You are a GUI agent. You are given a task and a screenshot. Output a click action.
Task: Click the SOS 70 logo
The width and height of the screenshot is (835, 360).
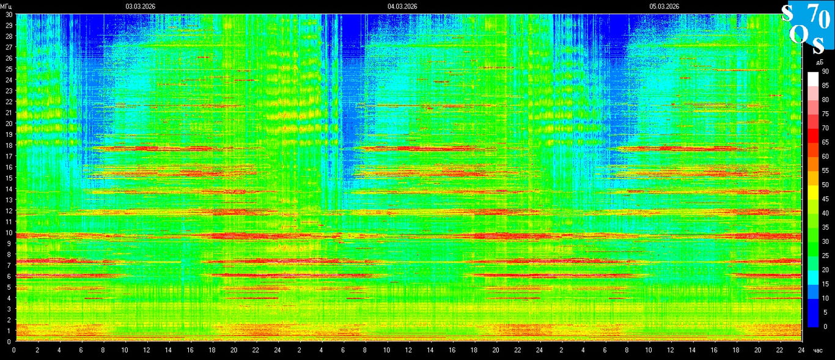807,24
